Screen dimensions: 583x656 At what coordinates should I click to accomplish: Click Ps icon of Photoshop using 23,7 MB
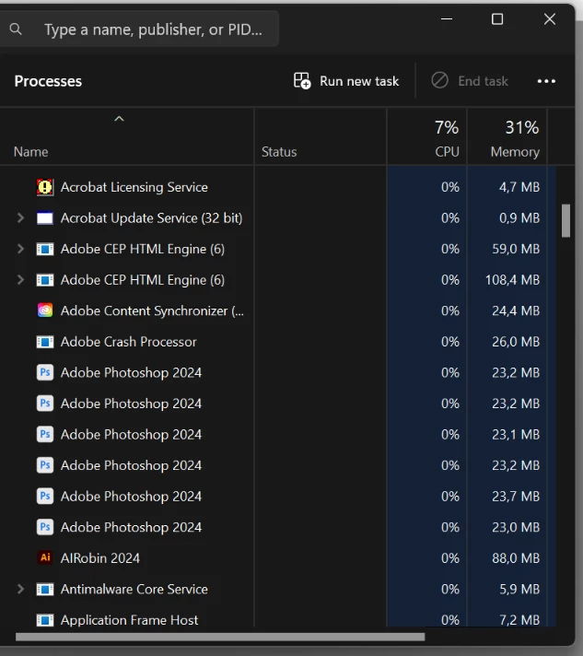pyautogui.click(x=45, y=497)
